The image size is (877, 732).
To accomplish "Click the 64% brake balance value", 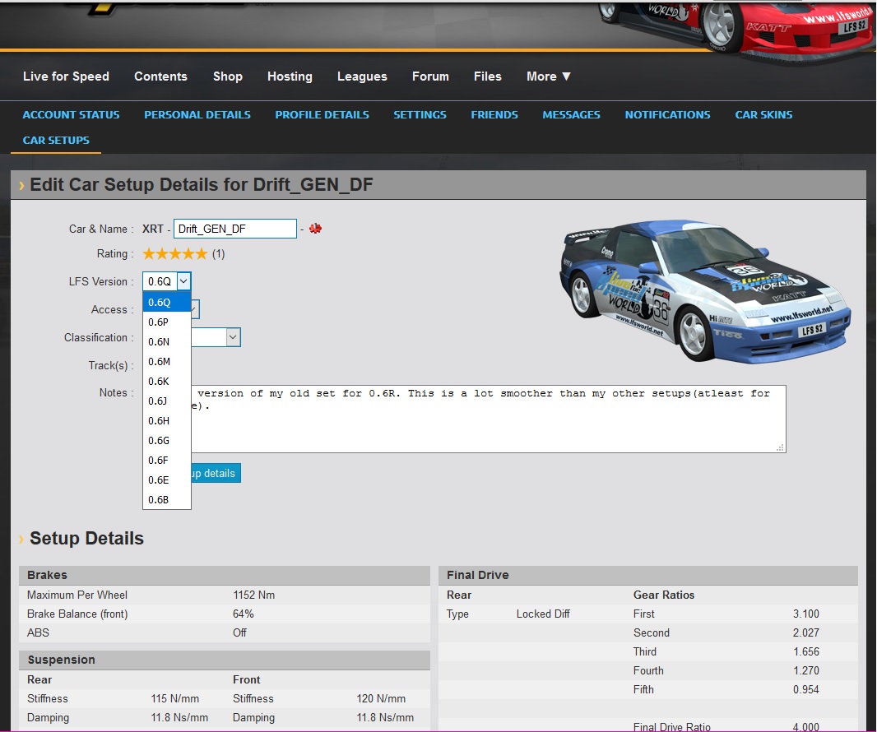I will 244,614.
